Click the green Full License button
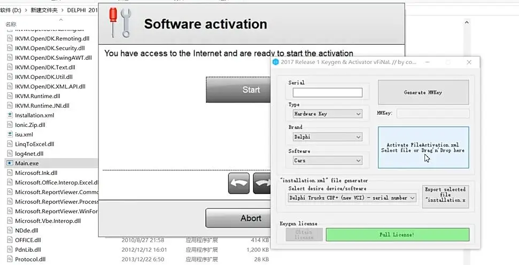The image size is (519, 265). (x=397, y=235)
